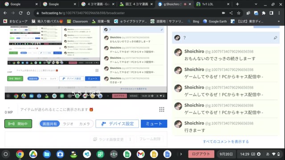Open the nine-dot grid menu icon
Viewport: 285px width, 160px height.
tap(162, 109)
